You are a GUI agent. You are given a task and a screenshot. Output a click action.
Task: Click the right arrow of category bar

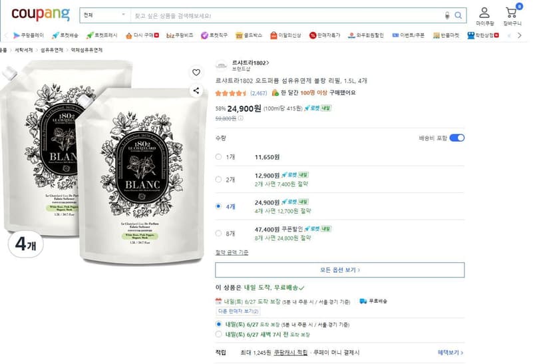coord(519,35)
